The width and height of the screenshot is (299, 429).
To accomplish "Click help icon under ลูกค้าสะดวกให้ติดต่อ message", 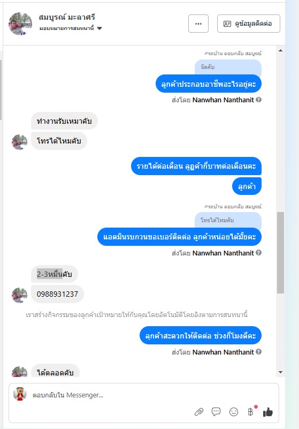I will 258,352.
